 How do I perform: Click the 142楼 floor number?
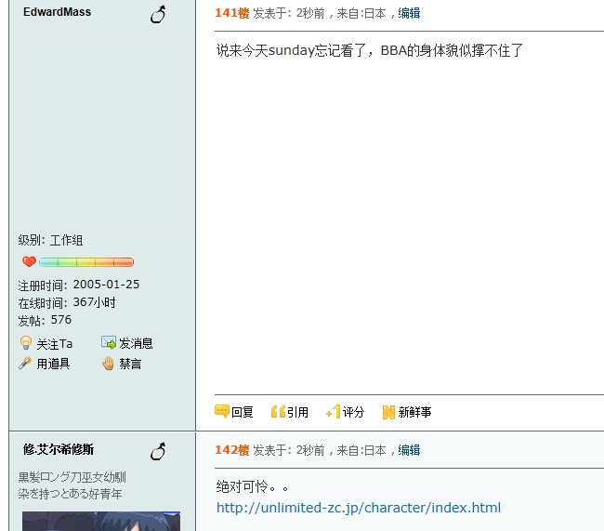232,450
